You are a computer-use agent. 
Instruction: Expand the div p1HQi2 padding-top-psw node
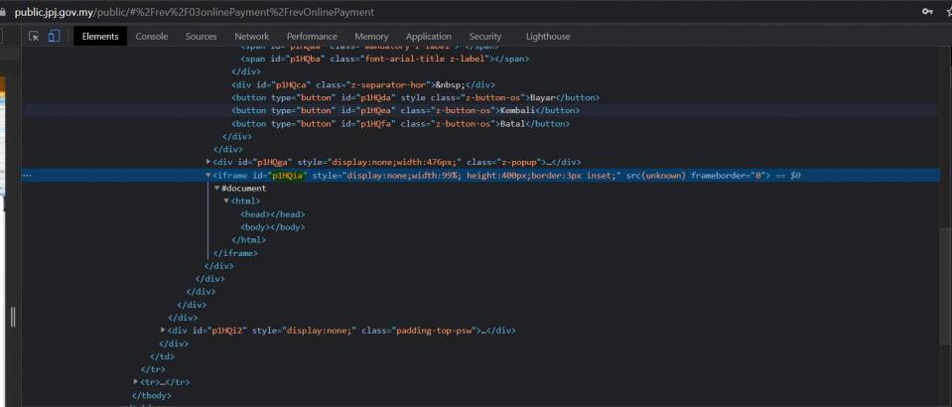pyautogui.click(x=163, y=330)
